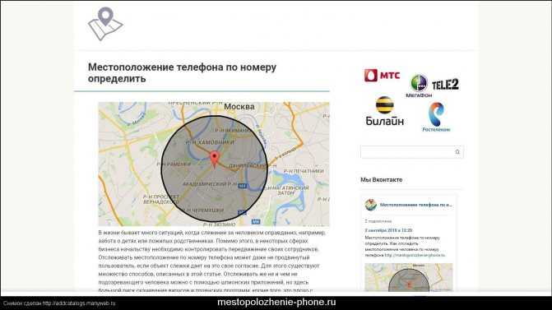Click the red location marker on map
This screenshot has height=310, width=552.
coord(215,159)
